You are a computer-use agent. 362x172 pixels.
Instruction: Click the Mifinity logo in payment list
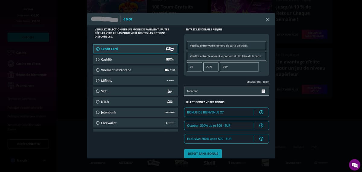click(x=170, y=81)
